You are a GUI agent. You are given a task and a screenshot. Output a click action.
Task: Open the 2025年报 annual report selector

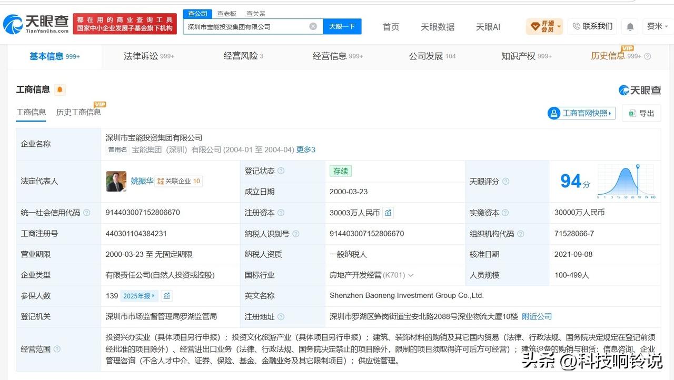pos(139,296)
